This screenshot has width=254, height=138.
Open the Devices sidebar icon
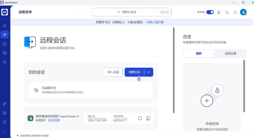click(x=5, y=44)
